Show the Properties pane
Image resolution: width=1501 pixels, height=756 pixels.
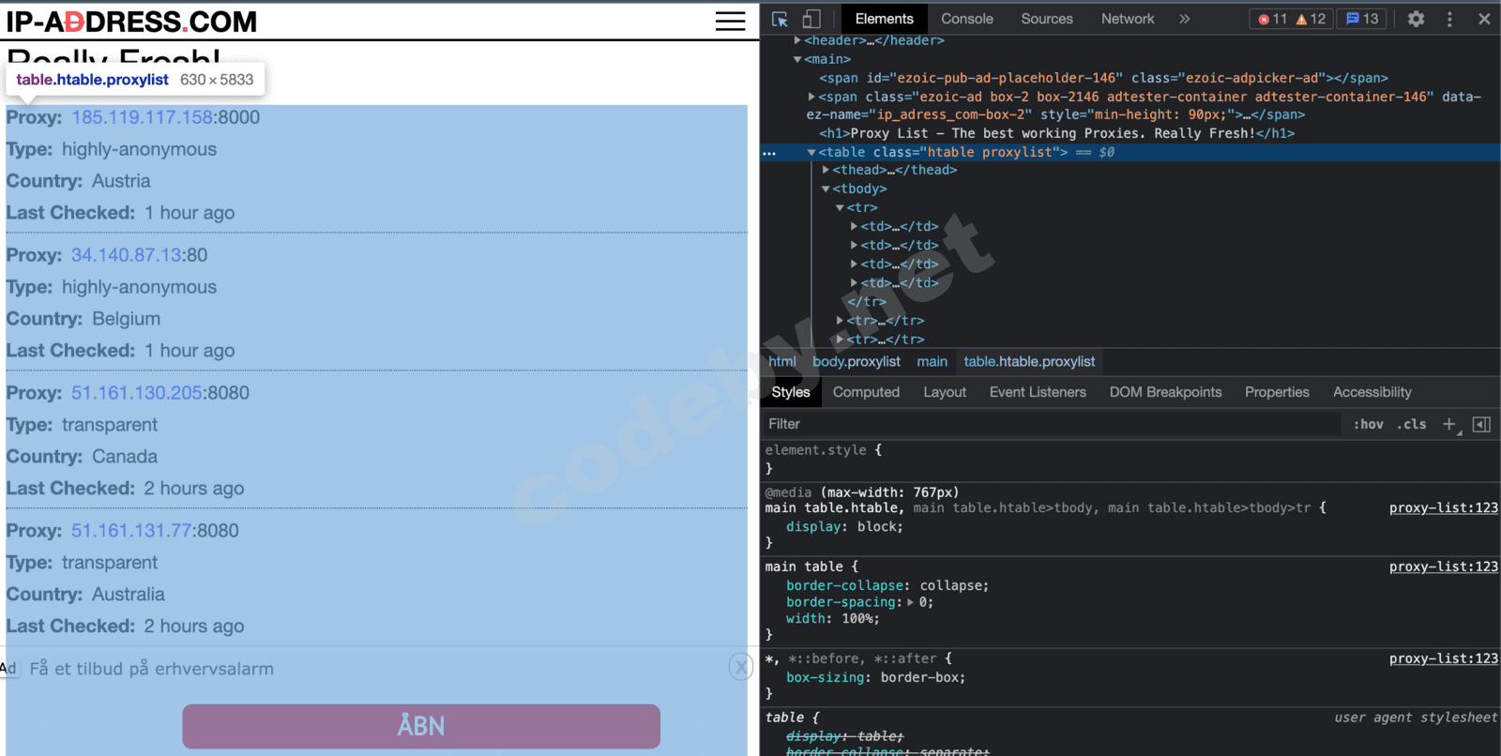click(x=1277, y=392)
